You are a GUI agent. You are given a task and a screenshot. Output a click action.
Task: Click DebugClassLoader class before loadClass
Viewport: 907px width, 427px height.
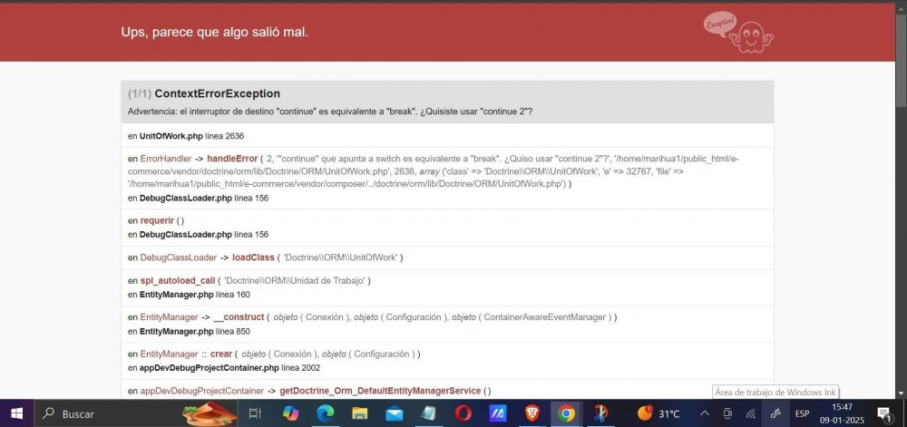pos(178,257)
